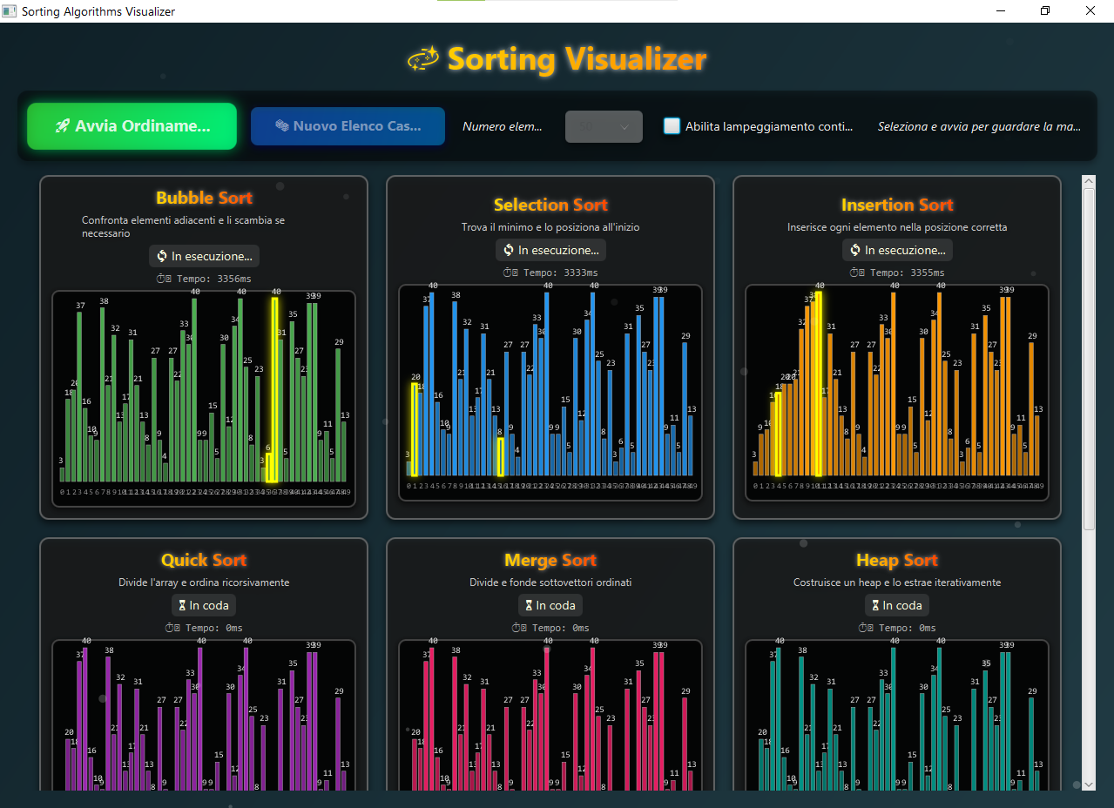Click Bubble Sort In esecuzione status badge
Image resolution: width=1114 pixels, height=808 pixels.
(x=204, y=256)
